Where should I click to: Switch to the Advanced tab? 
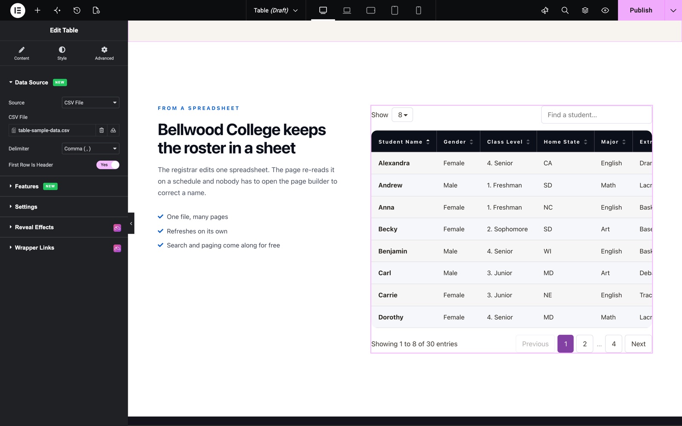(104, 53)
